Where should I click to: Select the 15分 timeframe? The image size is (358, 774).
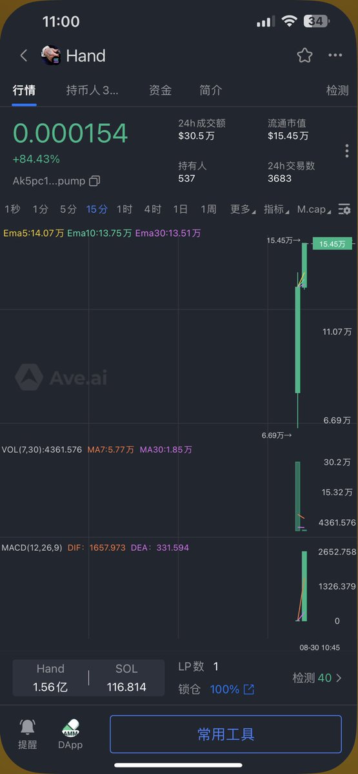(x=97, y=209)
